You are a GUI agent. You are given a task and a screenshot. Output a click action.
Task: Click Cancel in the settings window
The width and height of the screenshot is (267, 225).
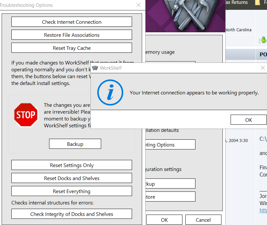point(203,220)
